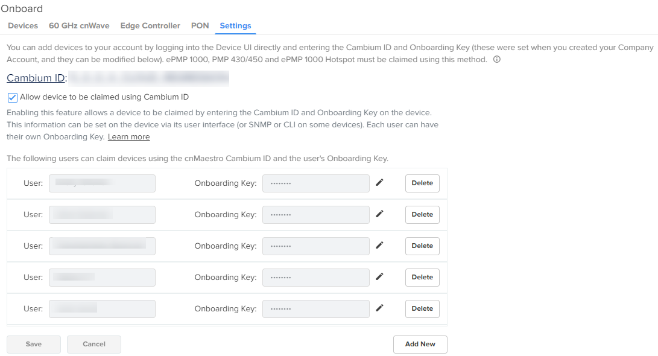
Task: Select the PON tab
Action: point(200,26)
